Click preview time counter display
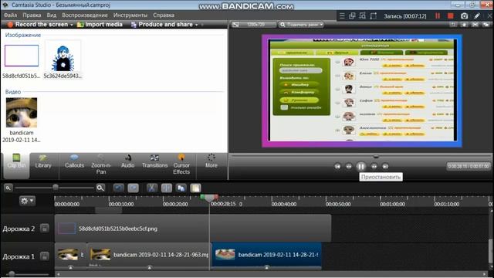The height and width of the screenshot is (278, 494). (469, 166)
